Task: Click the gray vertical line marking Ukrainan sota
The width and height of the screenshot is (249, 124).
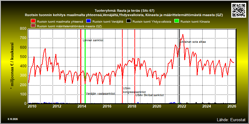Action: pyautogui.click(x=179, y=66)
